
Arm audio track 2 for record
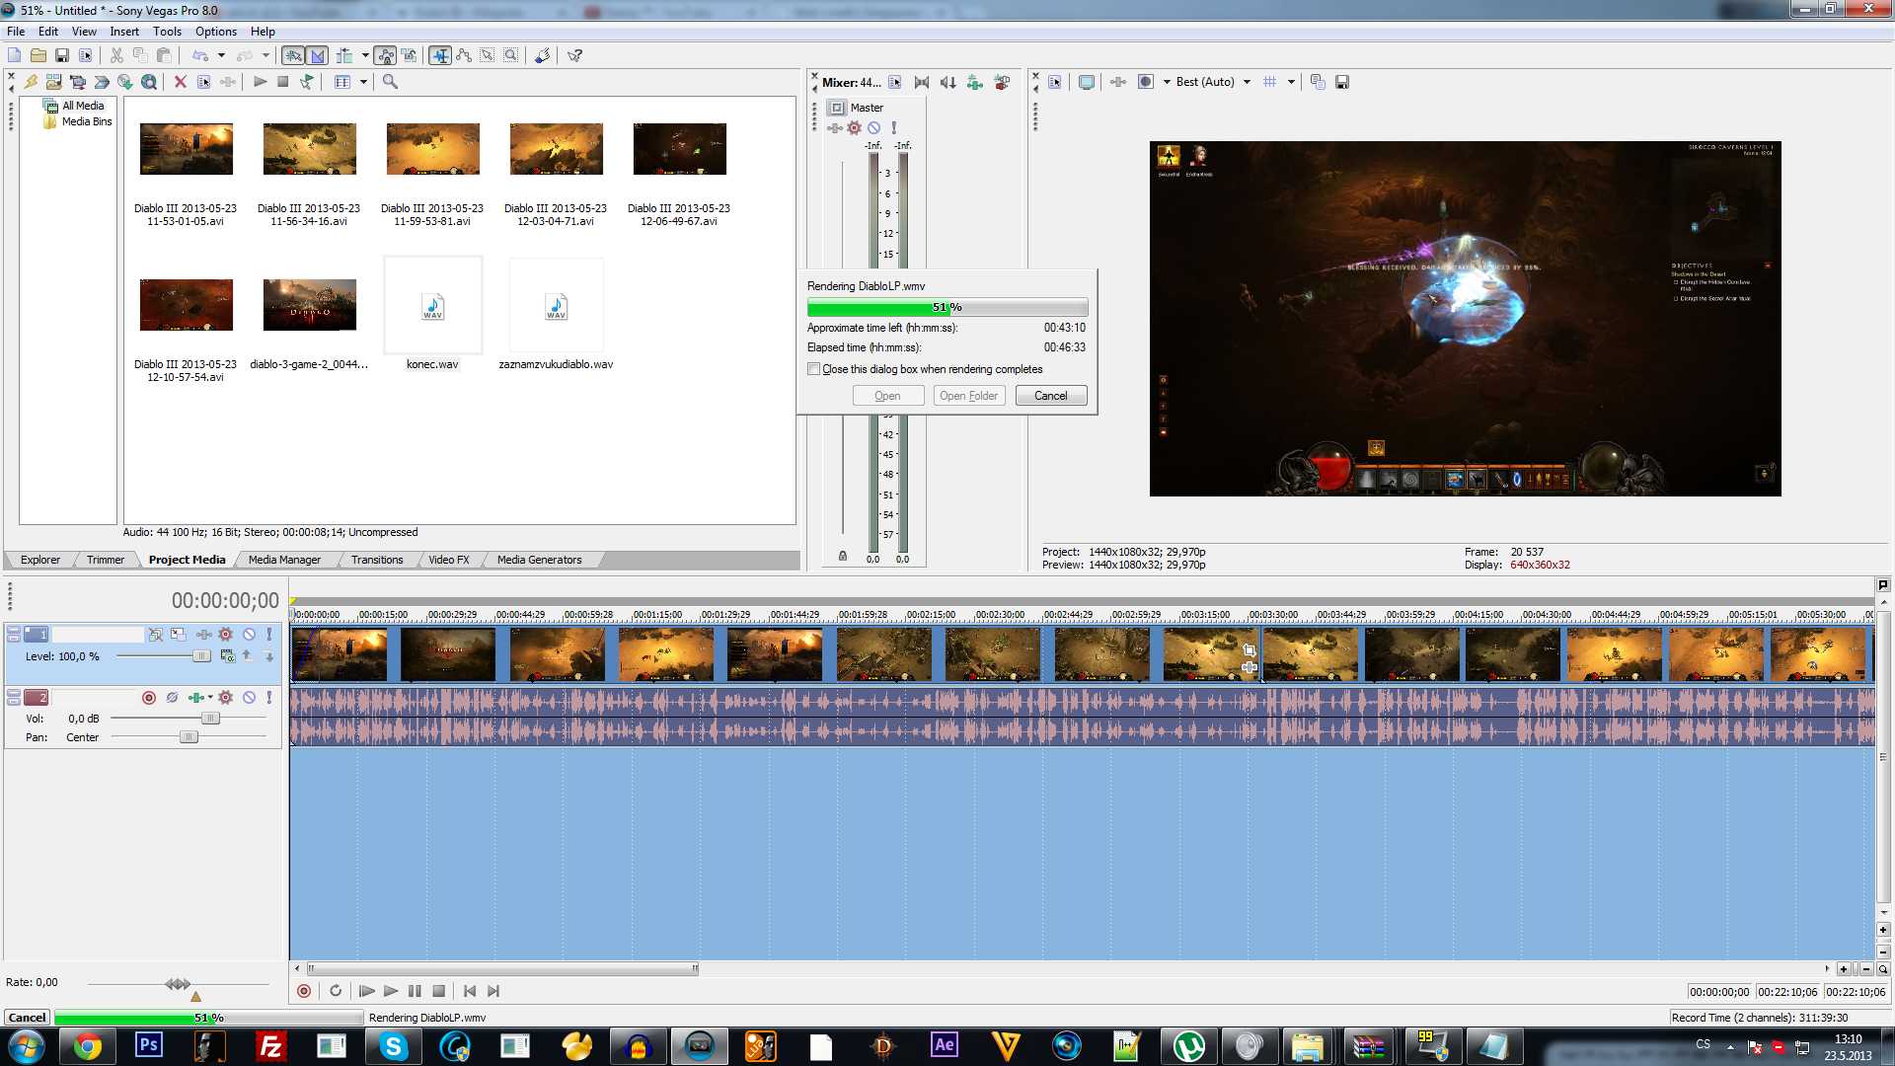coord(149,698)
